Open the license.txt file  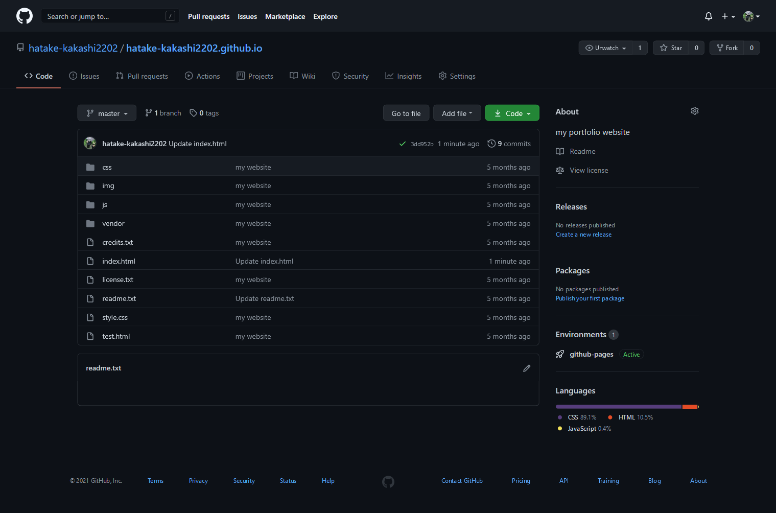(117, 279)
